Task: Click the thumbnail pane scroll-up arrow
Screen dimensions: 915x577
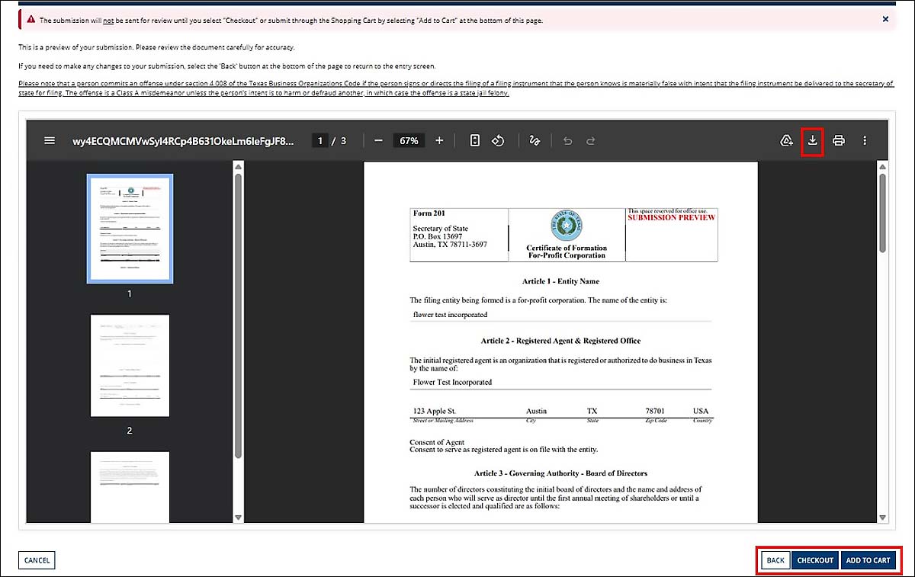Action: point(238,166)
